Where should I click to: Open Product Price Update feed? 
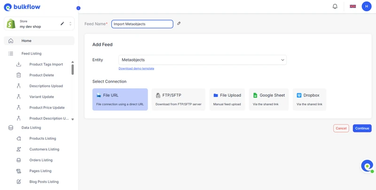[47, 108]
